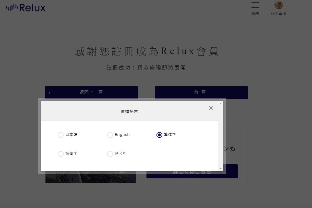Click the left chevron on 返回上一頁
312x208 pixels.
click(50, 93)
